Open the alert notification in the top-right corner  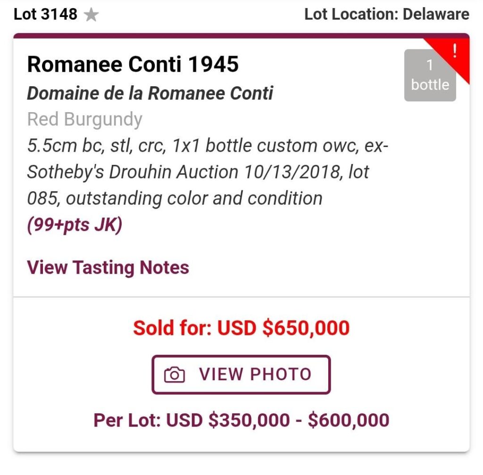point(454,52)
